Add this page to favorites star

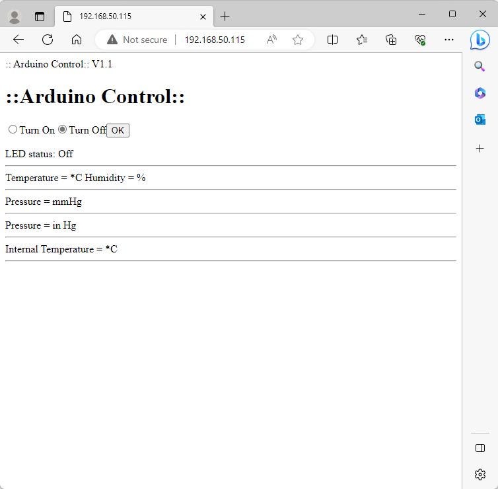[x=298, y=40]
